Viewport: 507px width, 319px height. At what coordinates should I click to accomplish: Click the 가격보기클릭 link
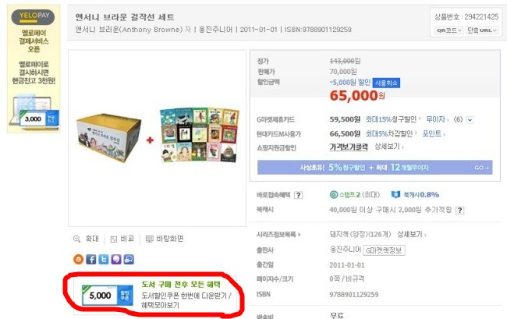pos(349,147)
